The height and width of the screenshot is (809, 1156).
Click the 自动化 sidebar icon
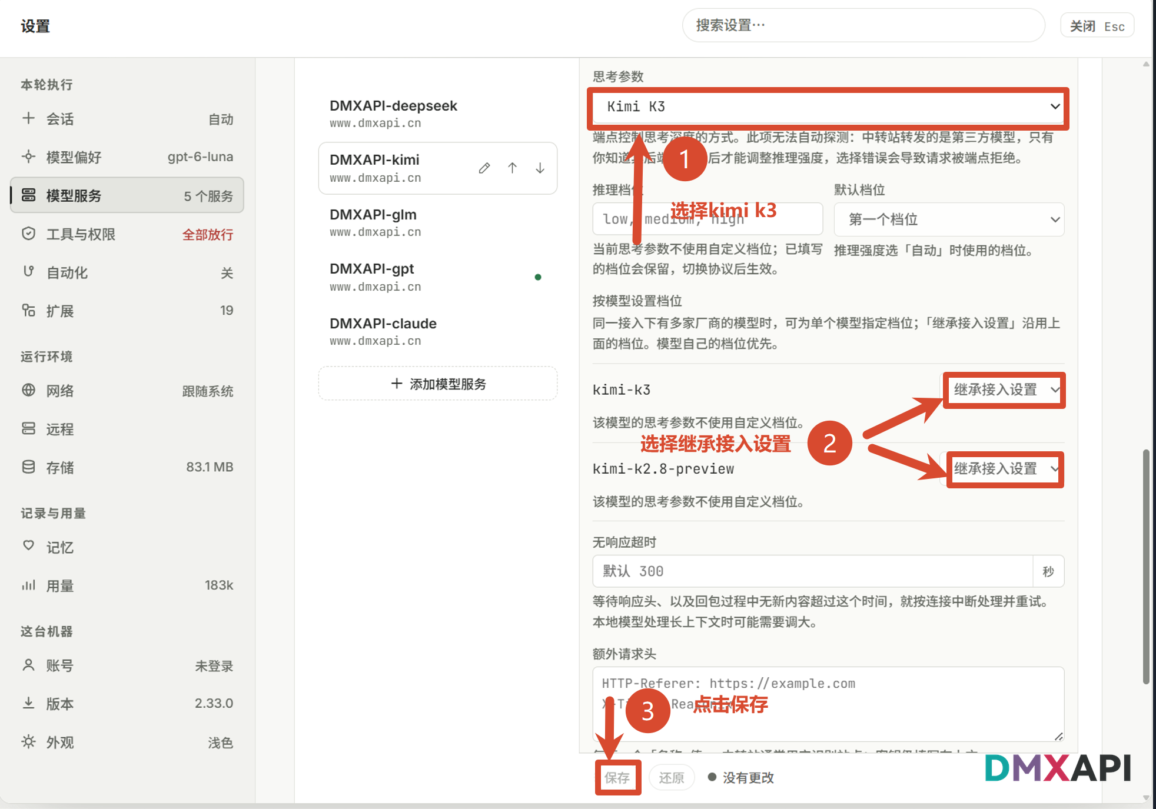[x=28, y=272]
